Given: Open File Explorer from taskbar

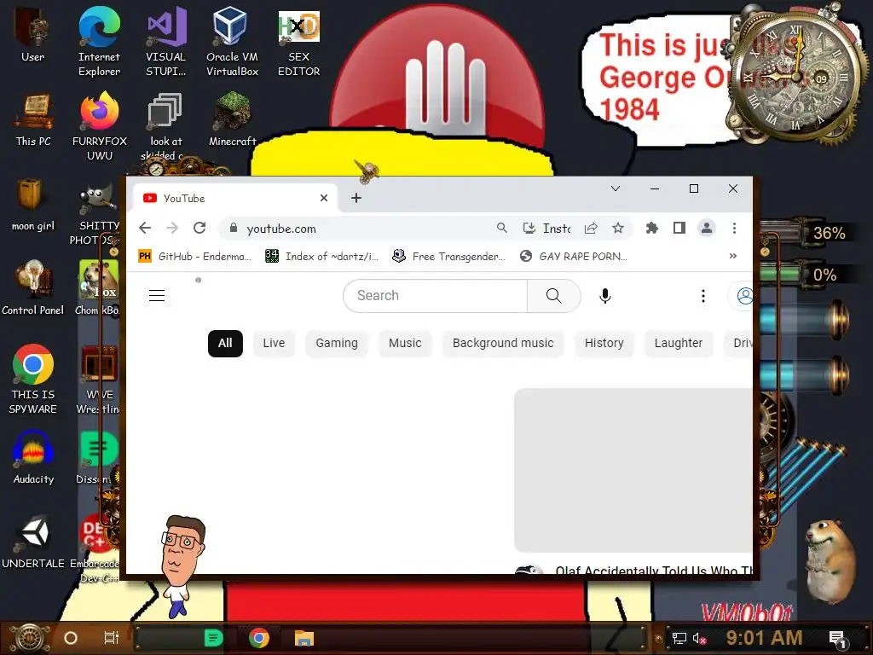Looking at the screenshot, I should (304, 638).
